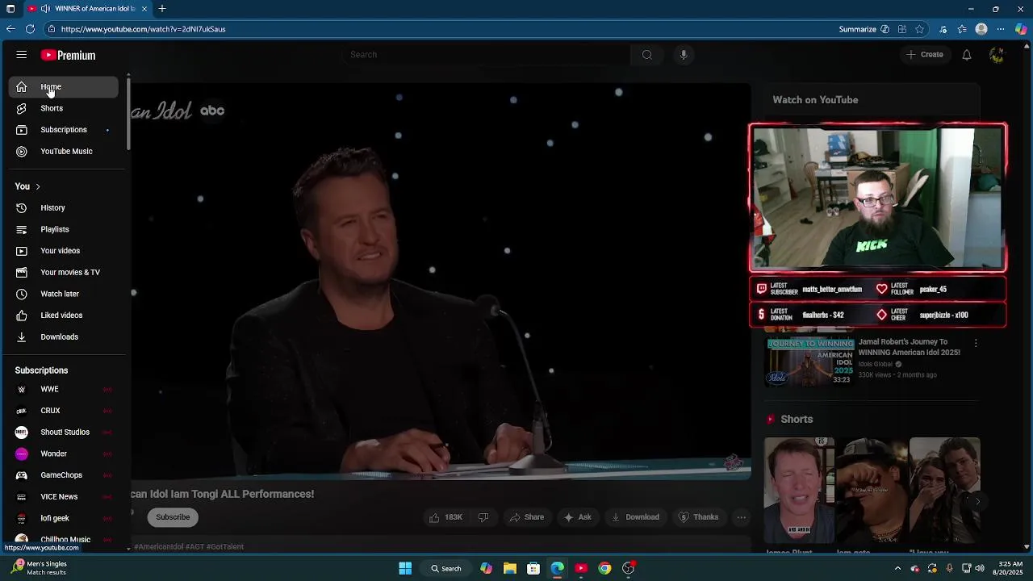The image size is (1033, 581).
Task: Open Playlists in the sidebar
Action: tap(64, 229)
